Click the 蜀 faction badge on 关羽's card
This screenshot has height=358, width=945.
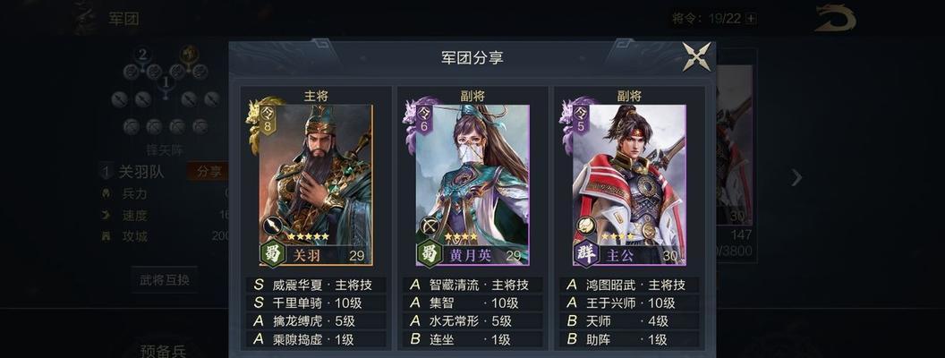272,254
